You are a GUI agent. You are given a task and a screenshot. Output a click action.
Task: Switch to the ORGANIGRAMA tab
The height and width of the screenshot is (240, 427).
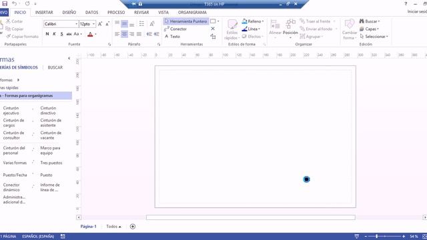click(x=192, y=13)
